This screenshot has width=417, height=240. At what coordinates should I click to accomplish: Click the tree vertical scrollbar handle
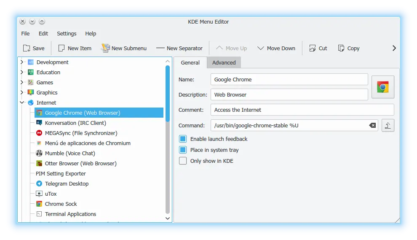(168, 94)
